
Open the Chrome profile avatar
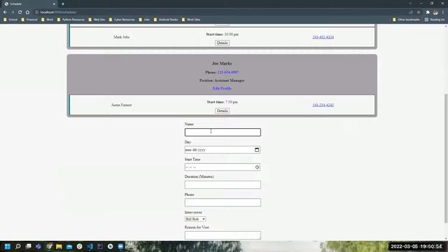pos(435,13)
